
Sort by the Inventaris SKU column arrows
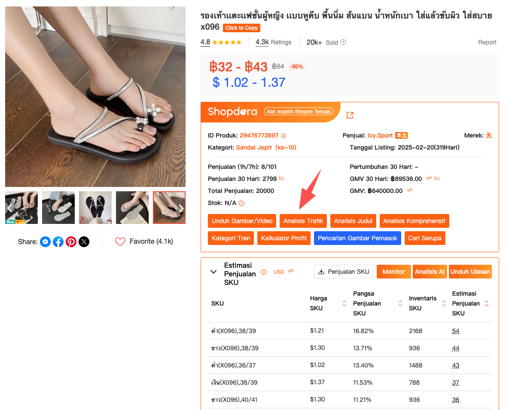click(444, 303)
